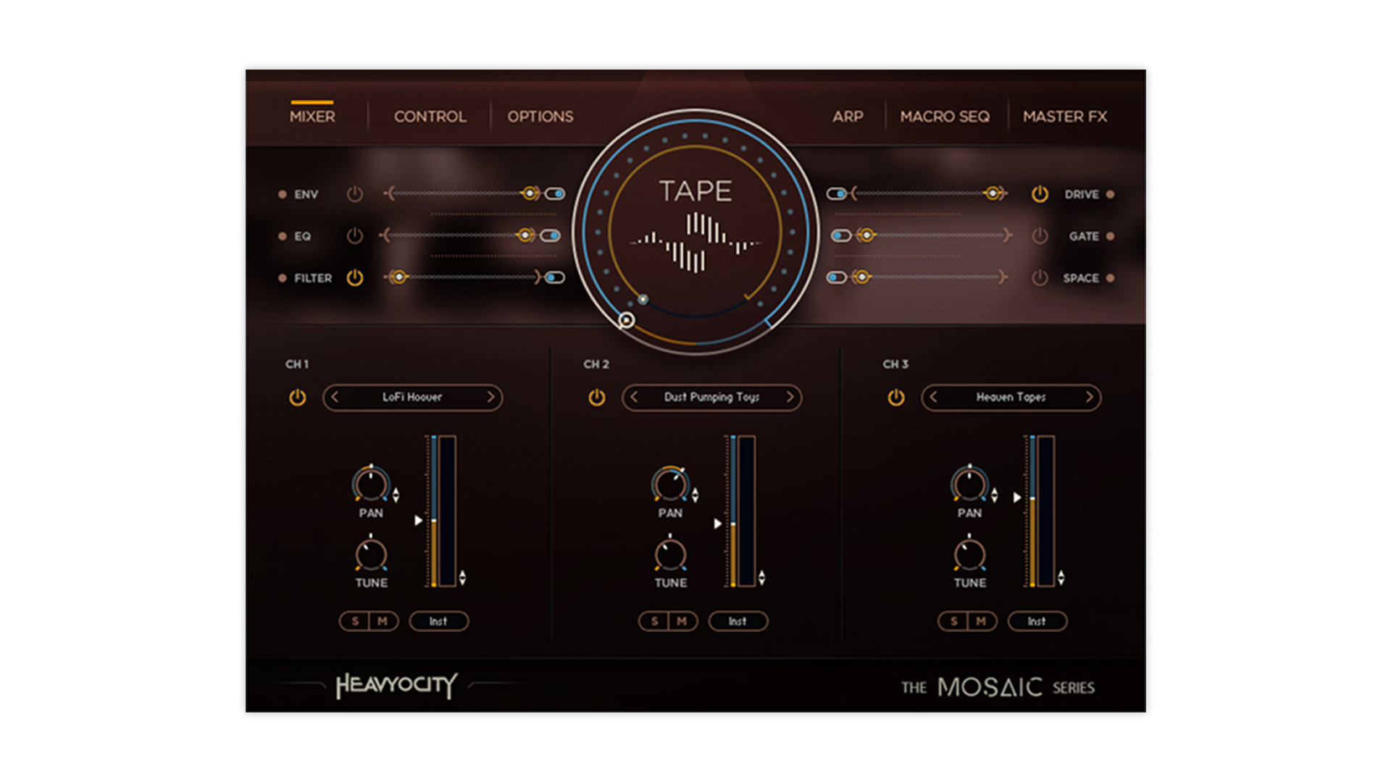This screenshot has height=782, width=1391.
Task: Open the ARP page
Action: click(x=846, y=116)
